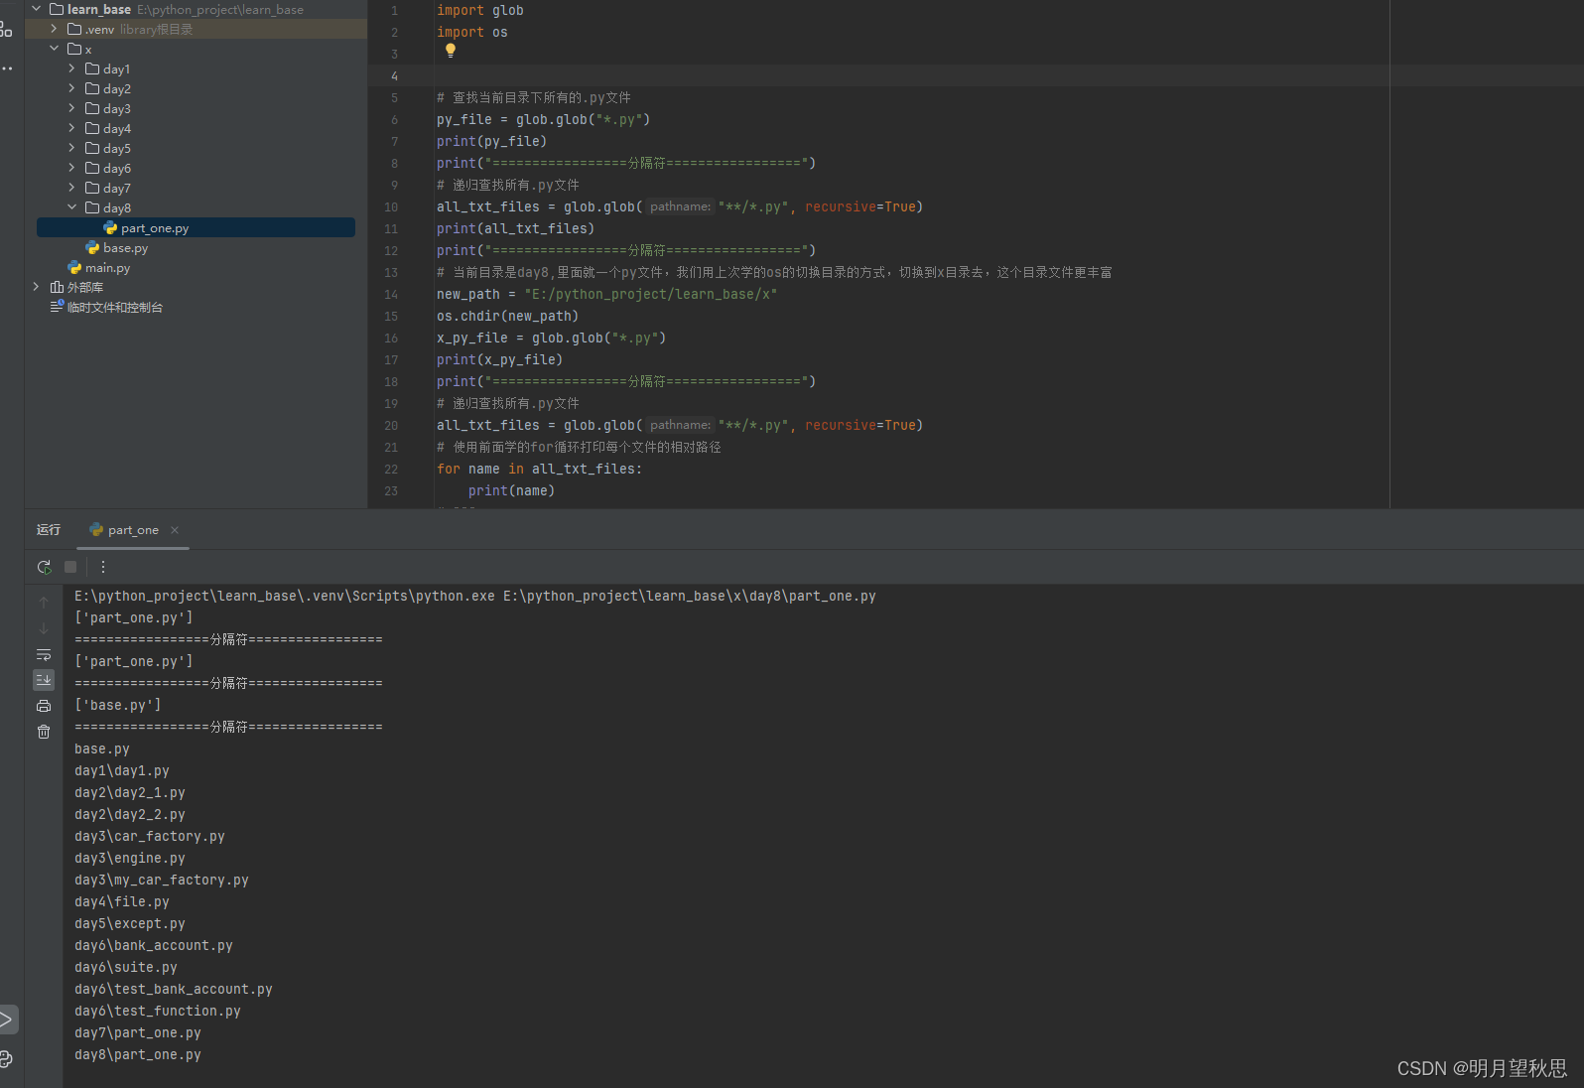
Task: Click the sidebar three-dots more tools icon
Action: coord(6,68)
